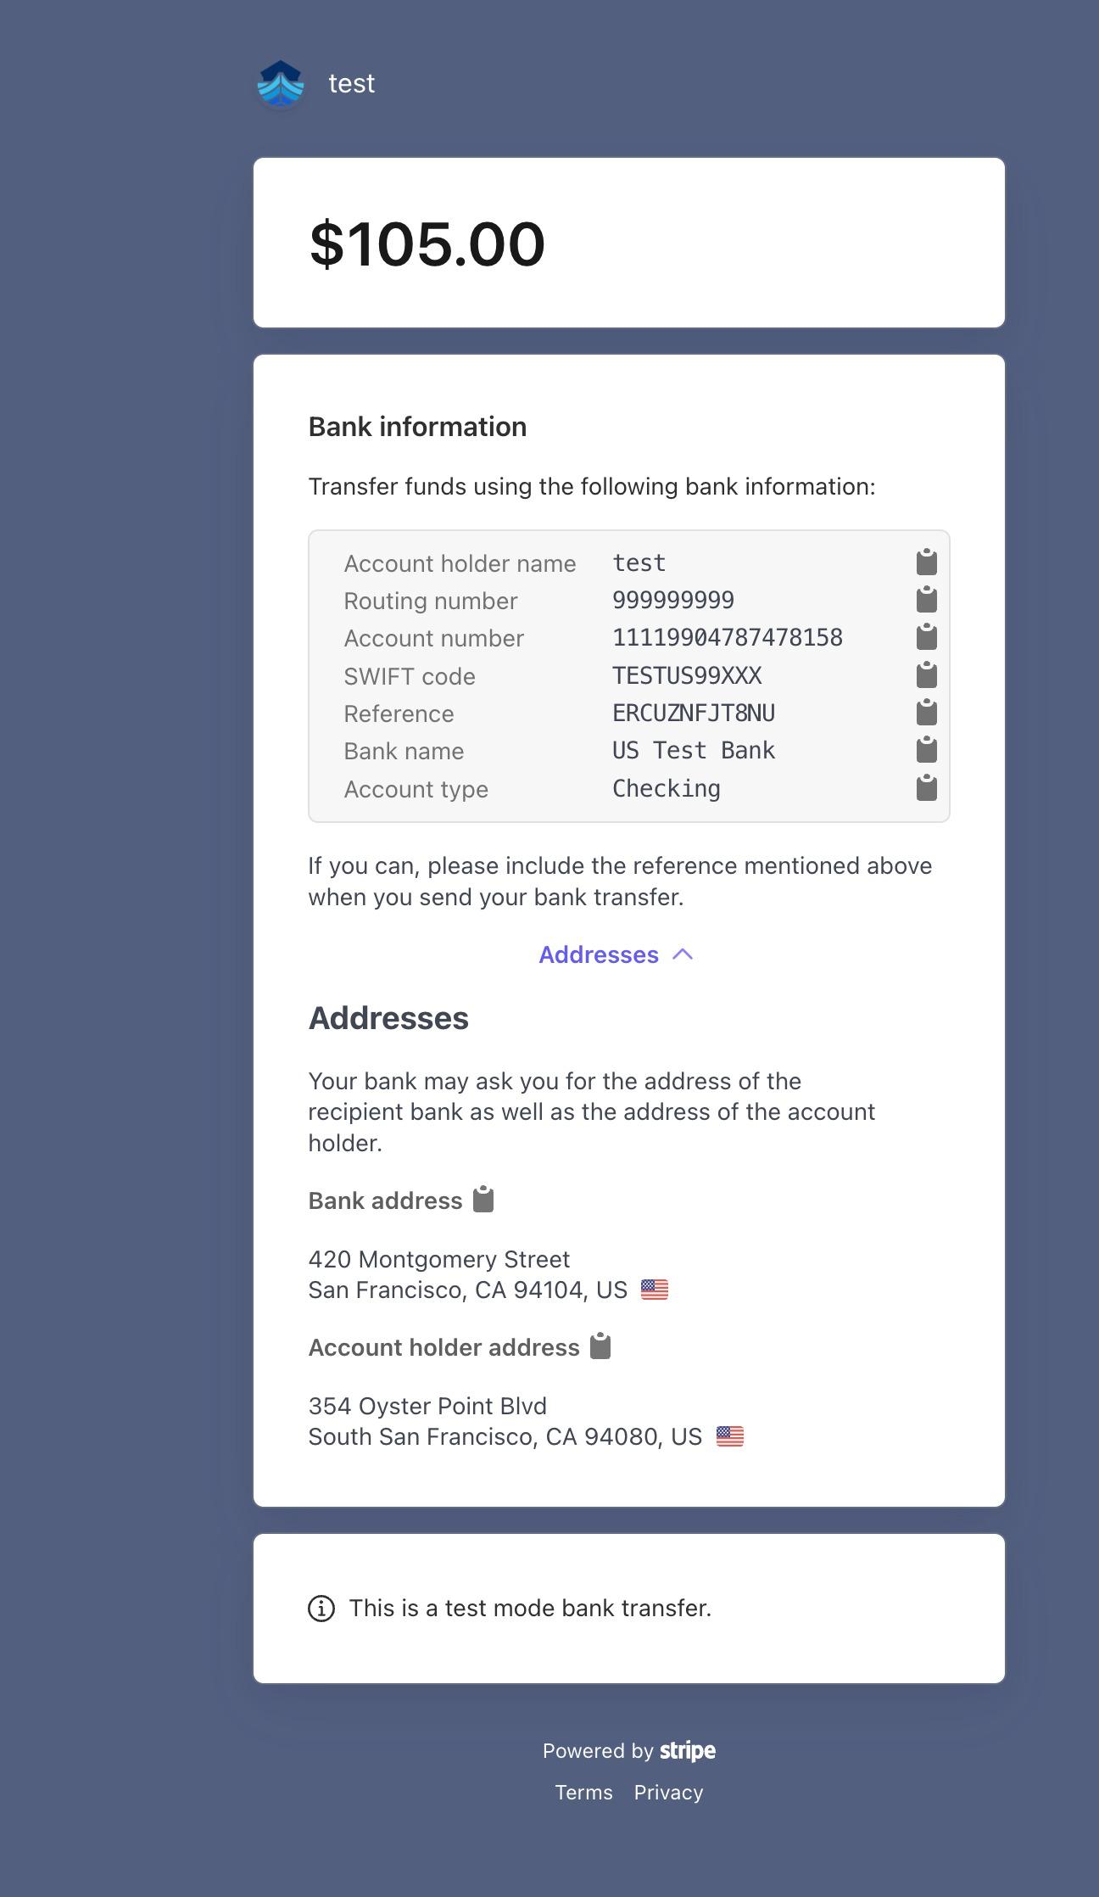Click the info icon on test mode notice
The width and height of the screenshot is (1099, 1897).
tap(321, 1608)
